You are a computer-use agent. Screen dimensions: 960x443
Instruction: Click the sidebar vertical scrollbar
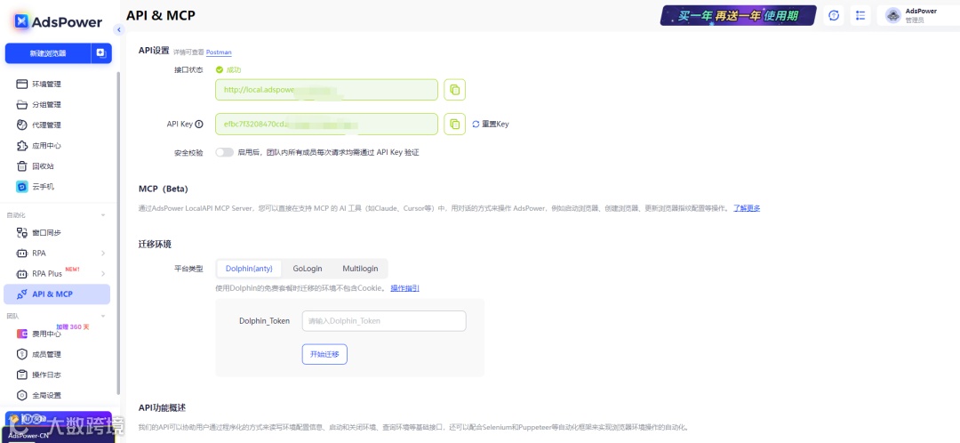pyautogui.click(x=118, y=233)
